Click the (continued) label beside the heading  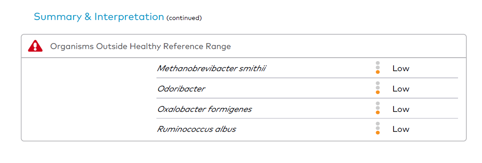(184, 18)
